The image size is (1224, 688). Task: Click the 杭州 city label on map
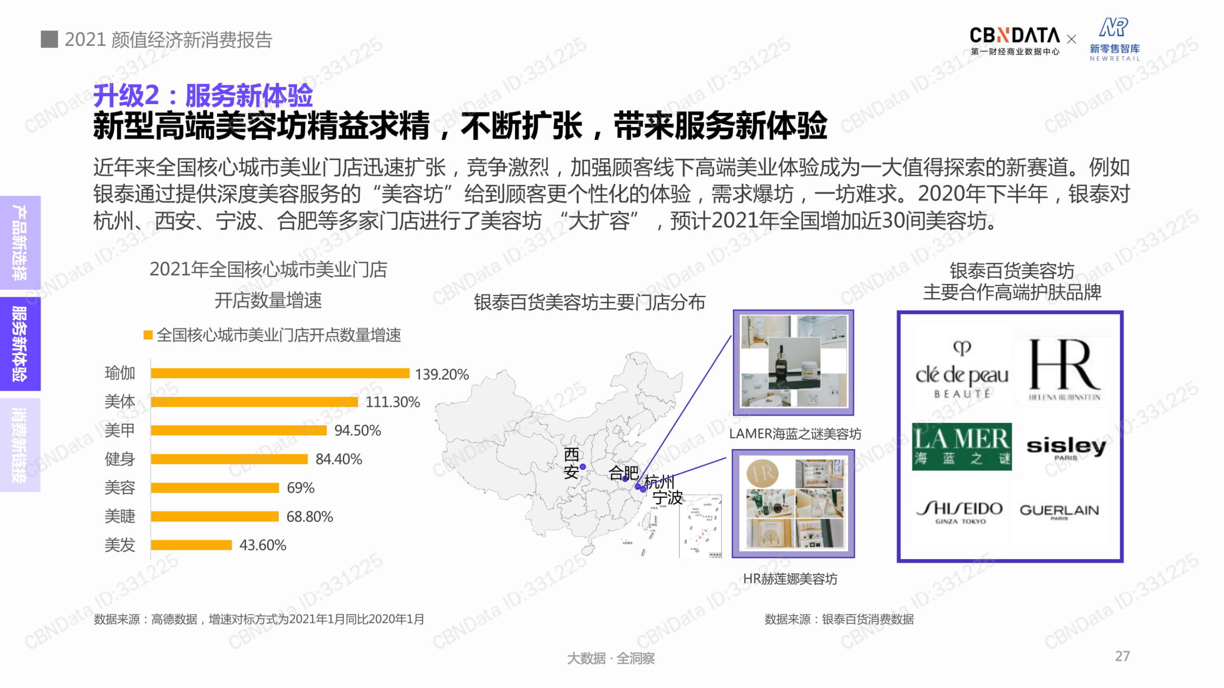(x=659, y=481)
